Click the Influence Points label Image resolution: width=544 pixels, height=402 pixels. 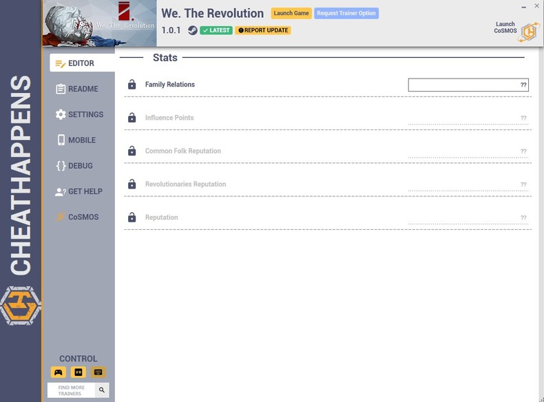click(x=169, y=118)
